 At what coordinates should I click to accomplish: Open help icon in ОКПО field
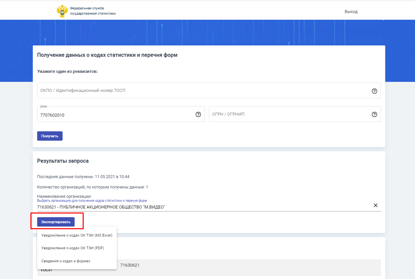[x=375, y=91]
